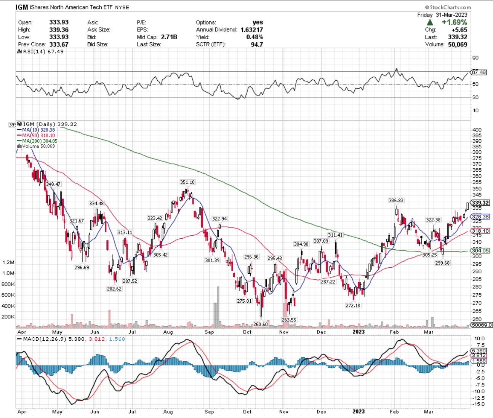Click the 296.69 May low label
Viewport: 493px width, 418px height.
(82, 268)
